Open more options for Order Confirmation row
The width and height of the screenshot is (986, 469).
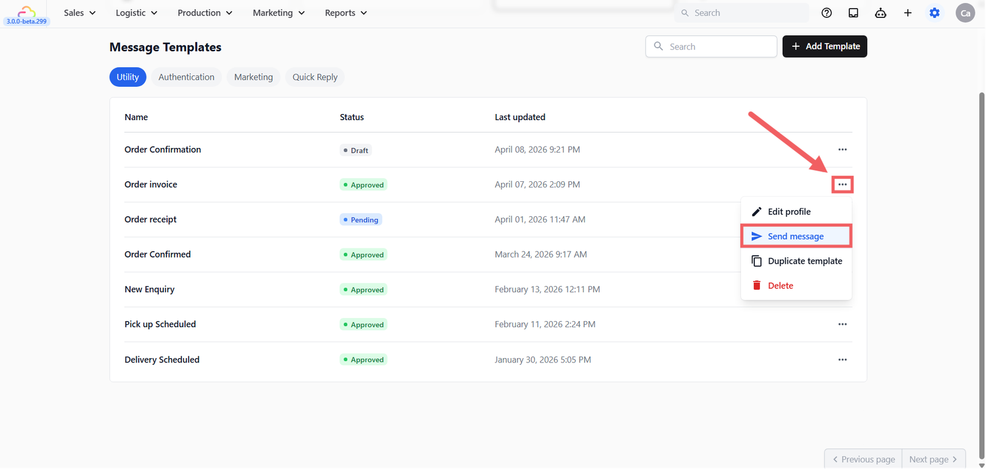842,150
